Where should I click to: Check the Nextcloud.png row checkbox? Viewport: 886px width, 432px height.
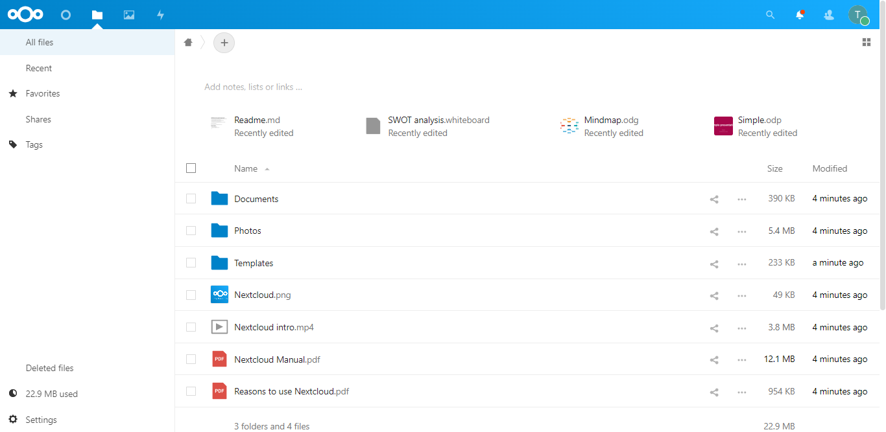[x=191, y=295]
